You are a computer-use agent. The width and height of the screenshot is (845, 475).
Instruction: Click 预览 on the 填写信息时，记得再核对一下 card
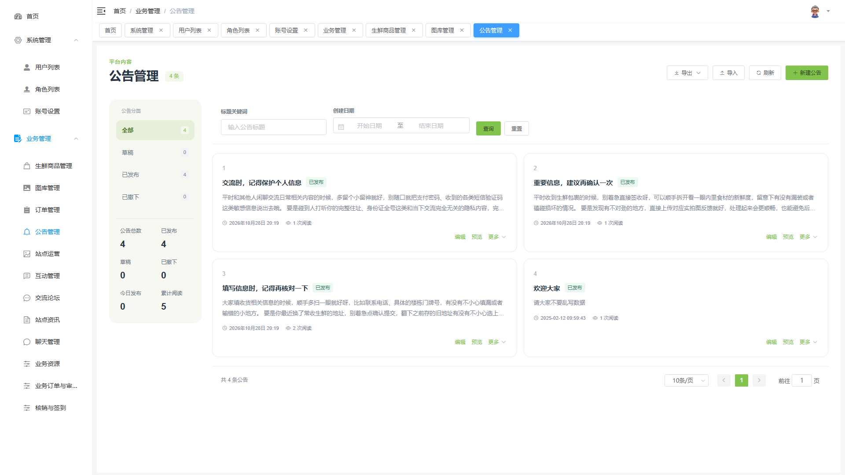(477, 342)
